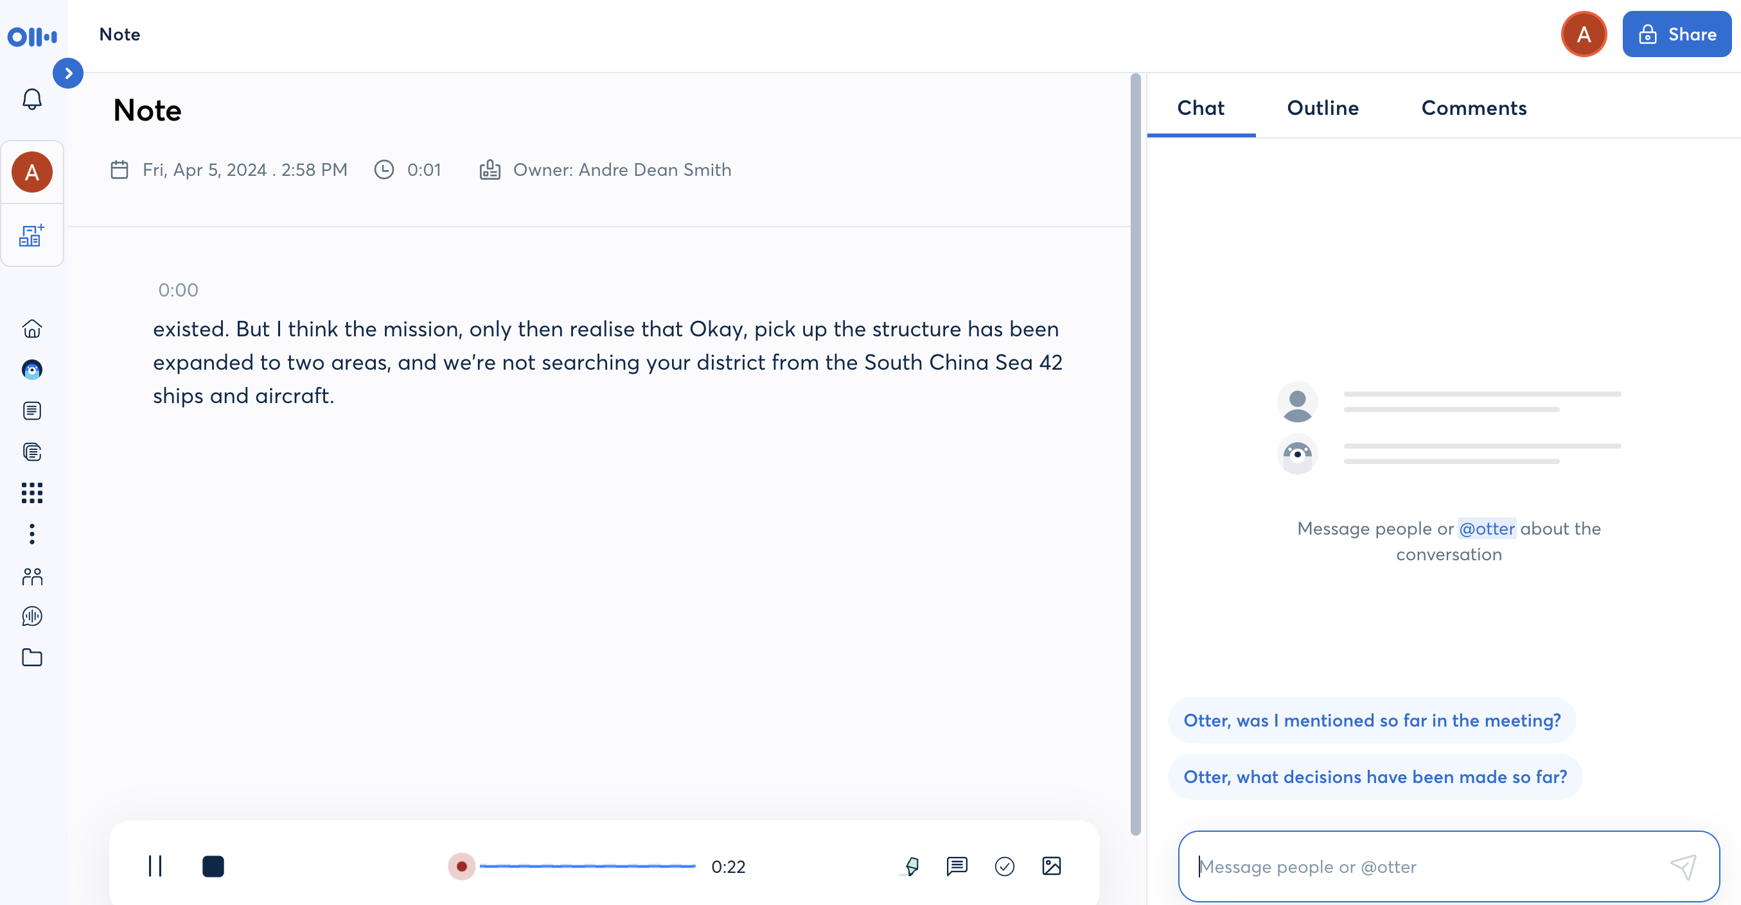
Task: Click the Home icon in sidebar
Action: click(31, 329)
